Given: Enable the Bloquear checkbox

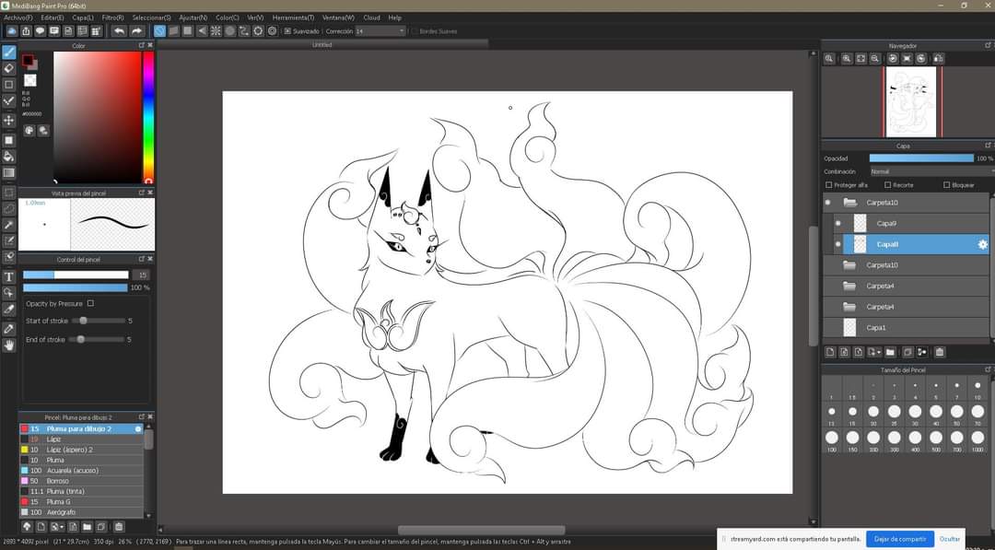Looking at the screenshot, I should point(946,184).
